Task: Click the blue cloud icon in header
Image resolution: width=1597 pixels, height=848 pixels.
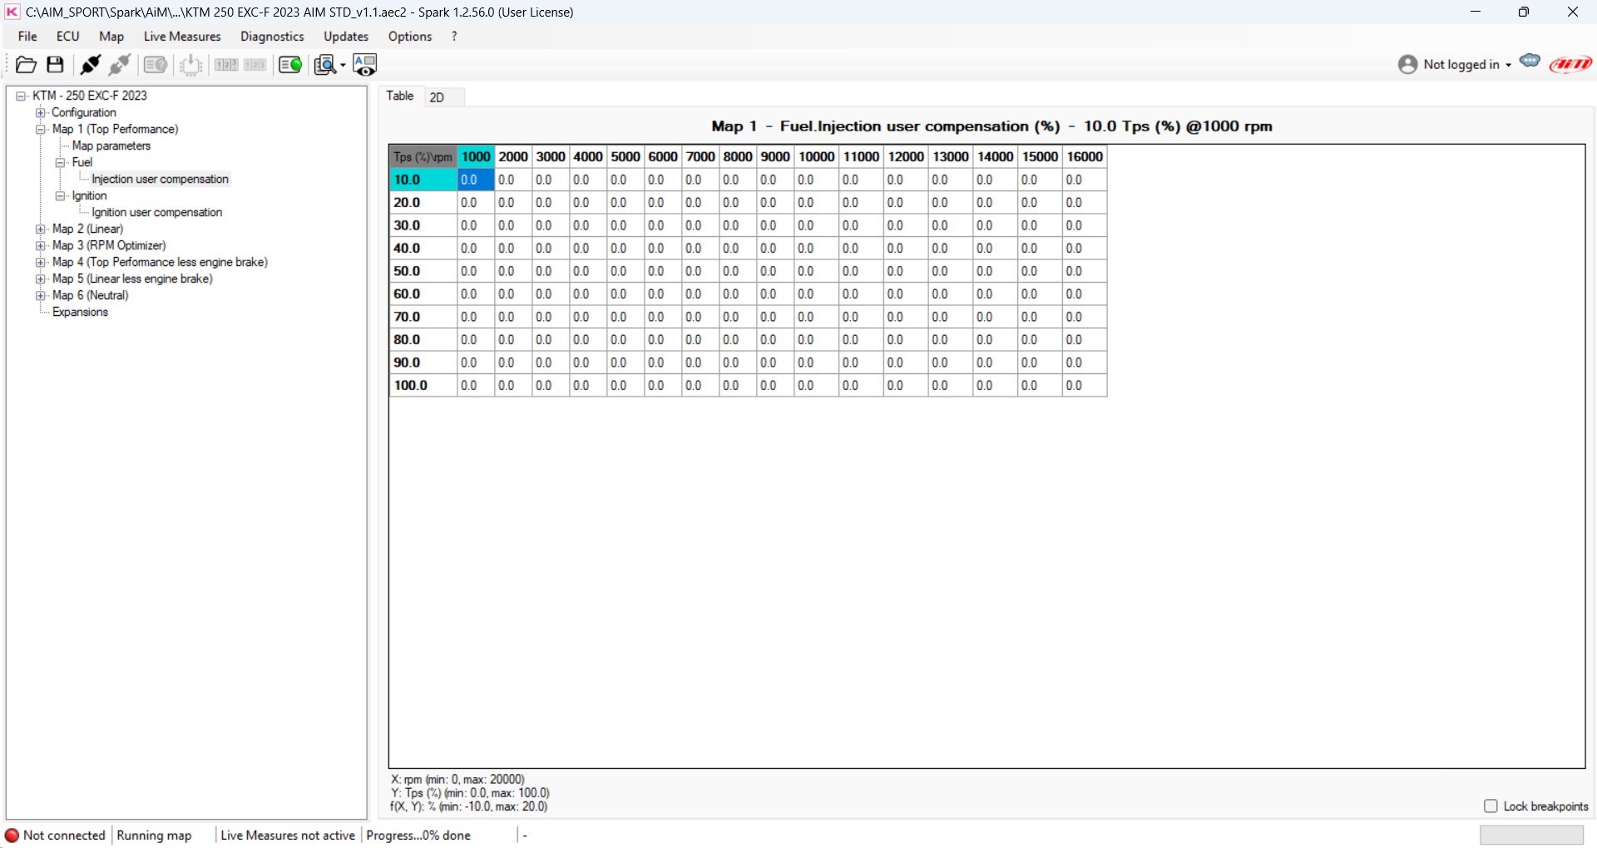Action: pos(1530,61)
